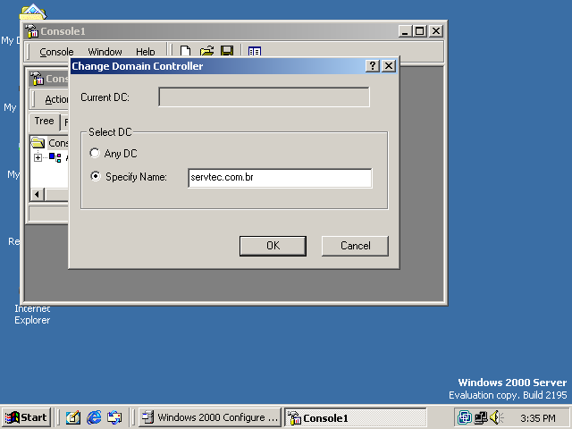
Task: Click Console1 taskbar button
Action: pyautogui.click(x=355, y=417)
